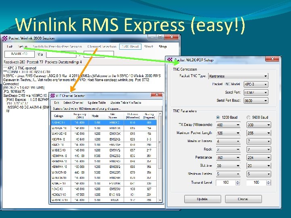Screen dimensions: 291x218
Task: Click the Callsign column header
Action: coord(61,116)
